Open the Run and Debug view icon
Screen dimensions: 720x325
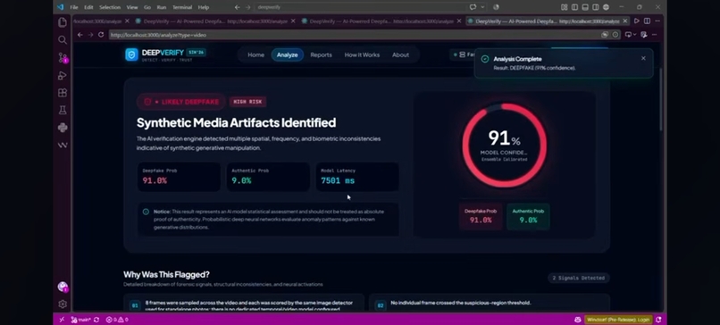coord(63,75)
